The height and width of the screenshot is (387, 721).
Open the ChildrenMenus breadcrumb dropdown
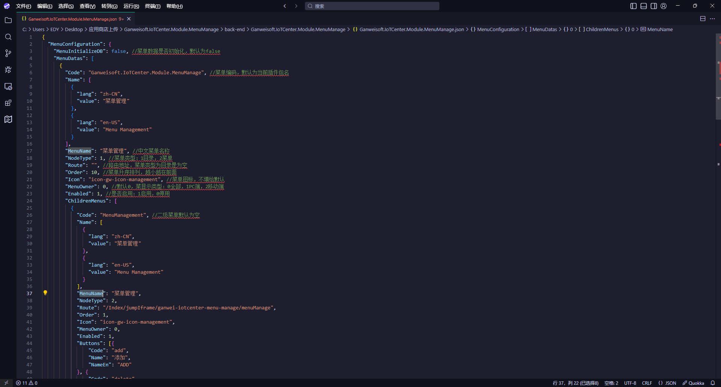(x=599, y=29)
